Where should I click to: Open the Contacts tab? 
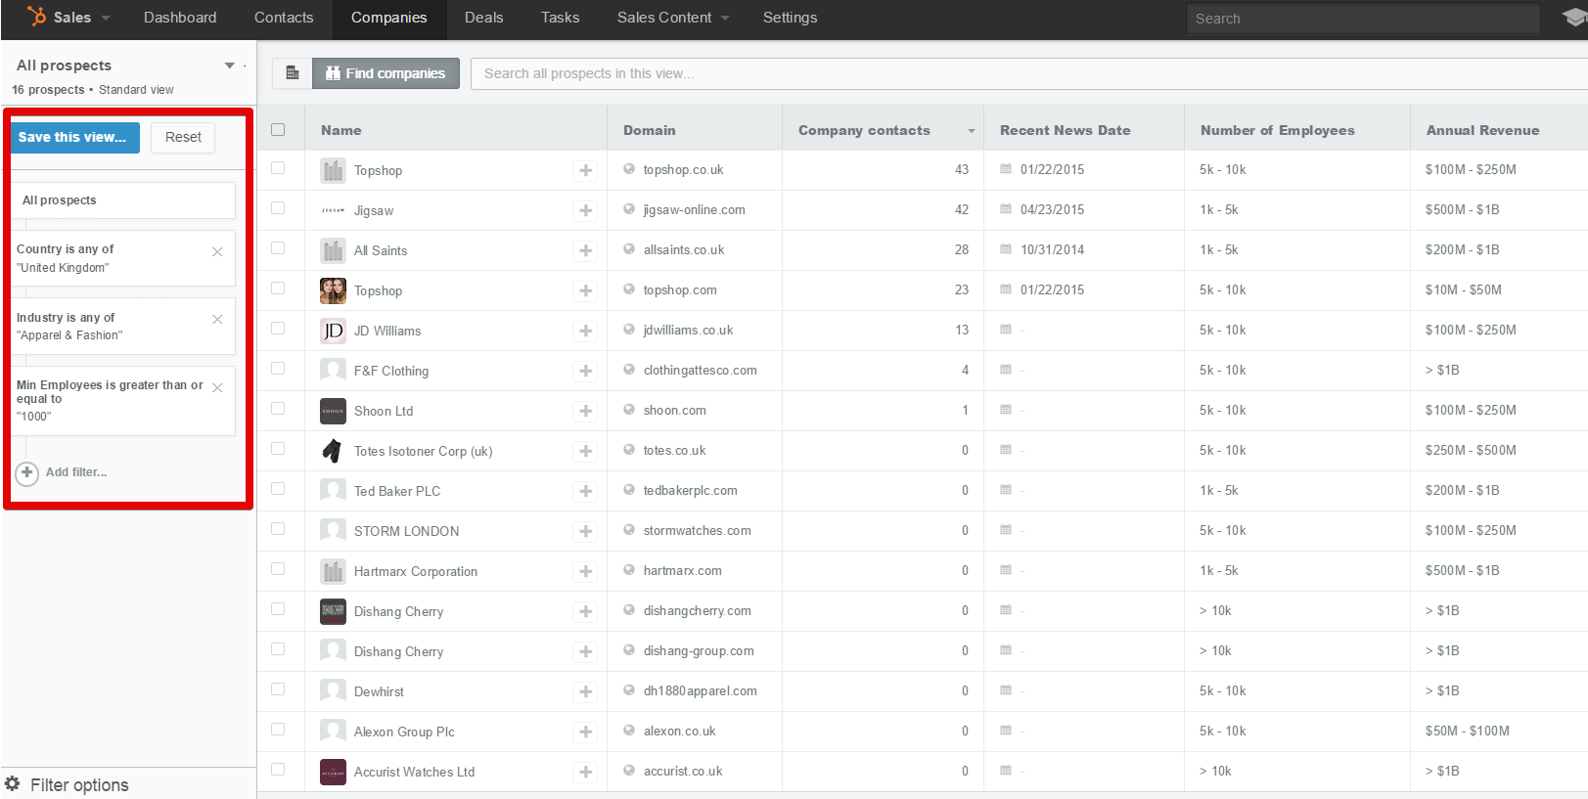coord(284,18)
